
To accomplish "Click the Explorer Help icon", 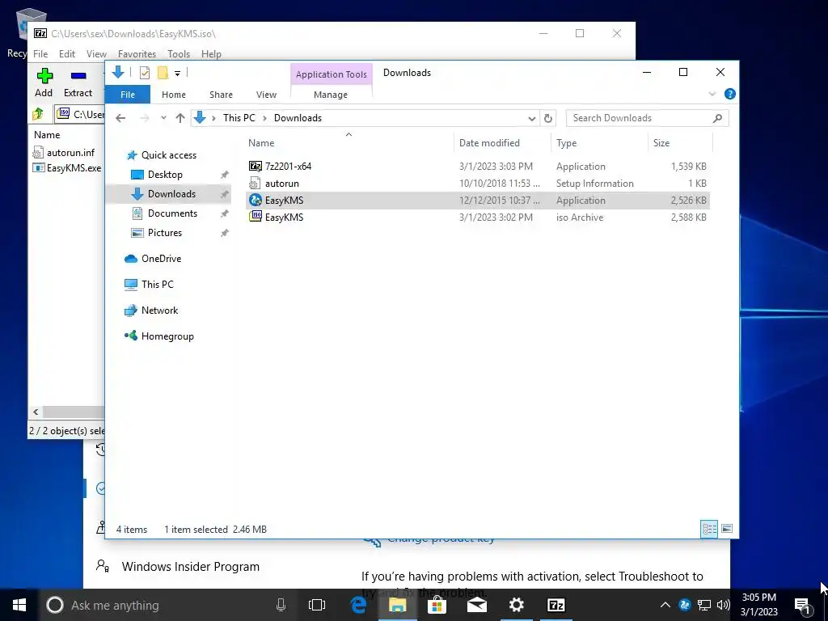I will point(730,94).
